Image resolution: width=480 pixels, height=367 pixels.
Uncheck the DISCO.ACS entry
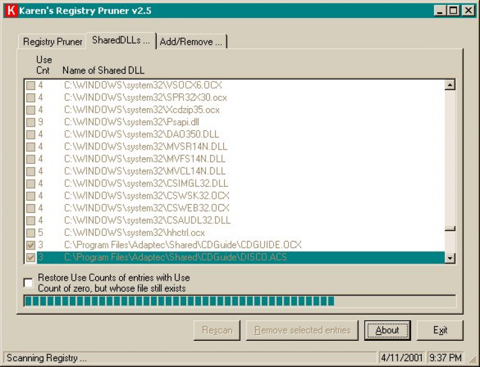click(x=31, y=258)
